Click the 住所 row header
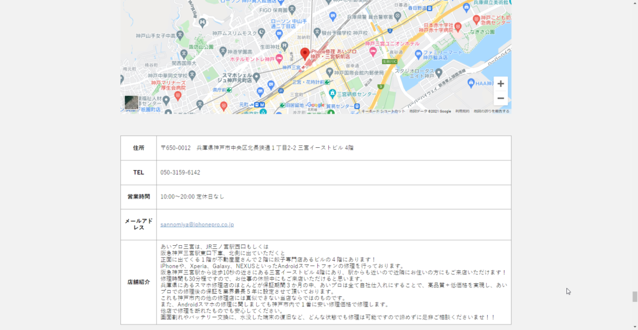The height and width of the screenshot is (330, 638). click(x=138, y=148)
